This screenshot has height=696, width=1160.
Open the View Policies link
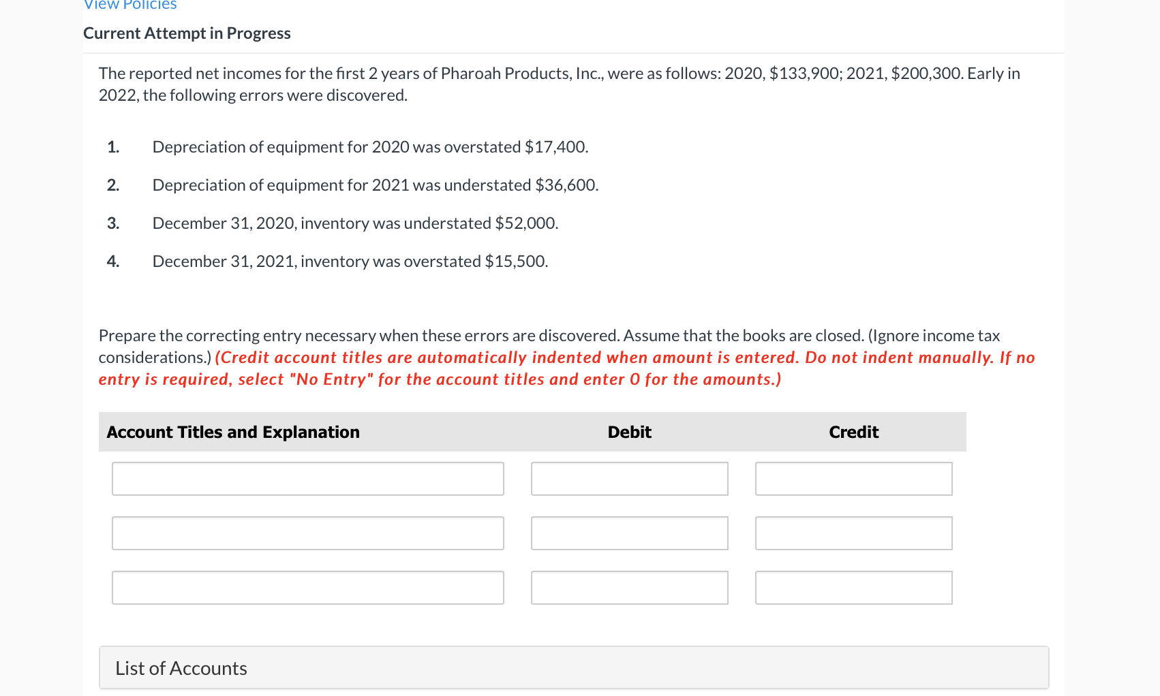click(129, 5)
